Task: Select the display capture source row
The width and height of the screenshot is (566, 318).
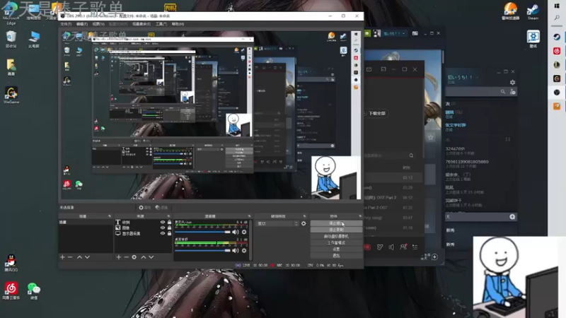Action: (144, 233)
